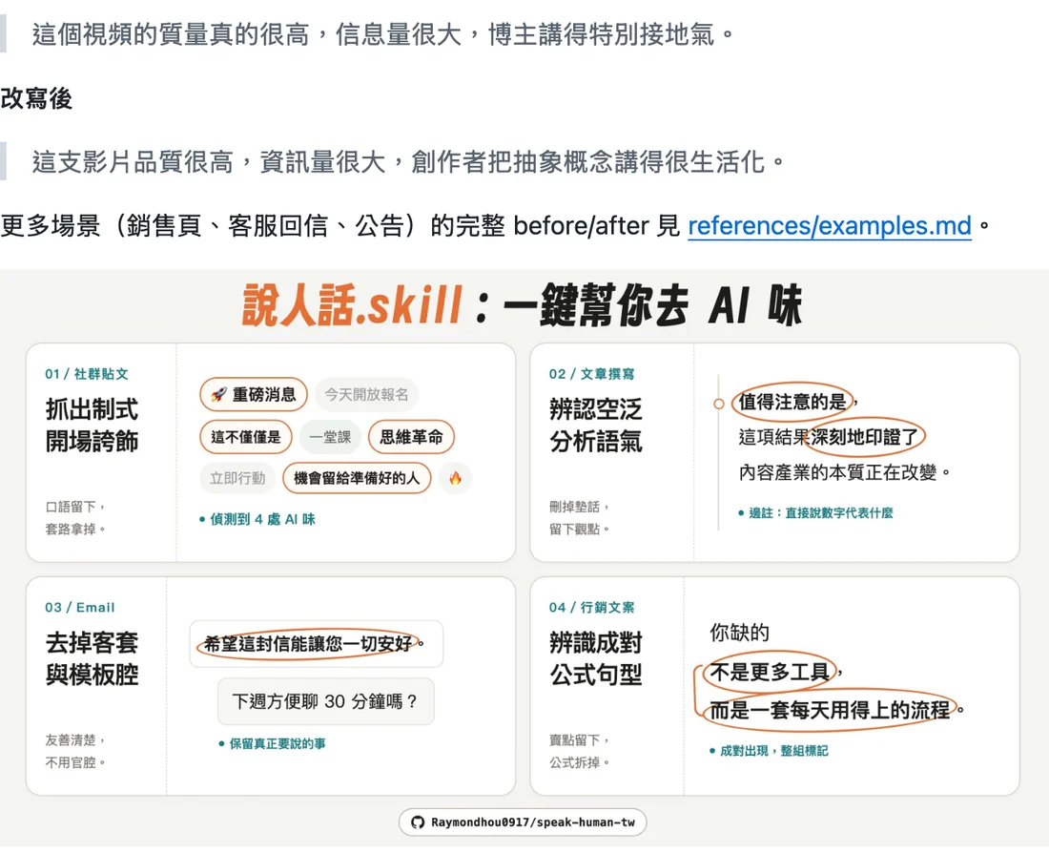The image size is (1049, 853).
Task: Click the circled phrase 值得注意的是
Action: [x=792, y=402]
